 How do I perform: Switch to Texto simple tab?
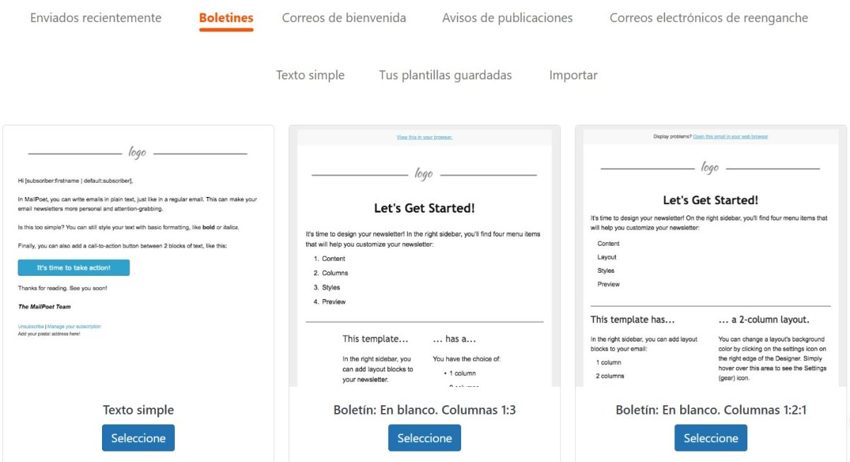click(310, 75)
